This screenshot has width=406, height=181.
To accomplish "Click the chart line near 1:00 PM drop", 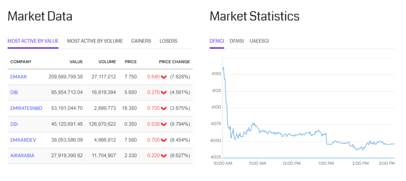I will [x=326, y=139].
